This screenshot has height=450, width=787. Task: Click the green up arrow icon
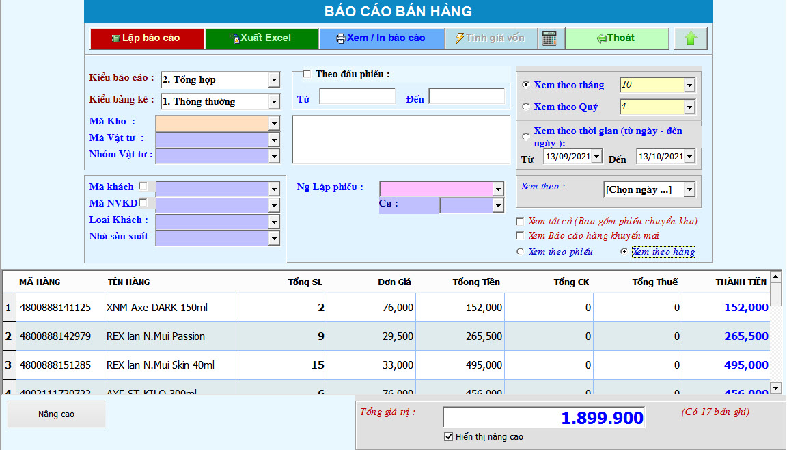691,38
